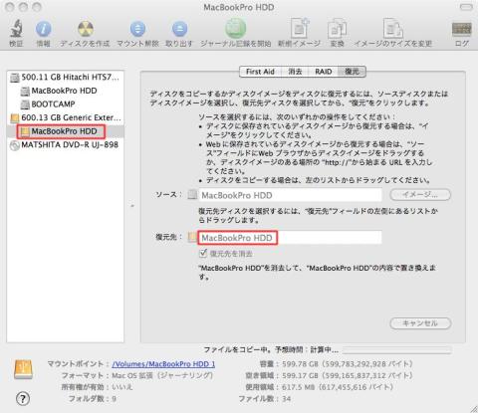The width and height of the screenshot is (478, 413).
Task: Click the orange external drive icon at bottom
Action: coord(23,369)
